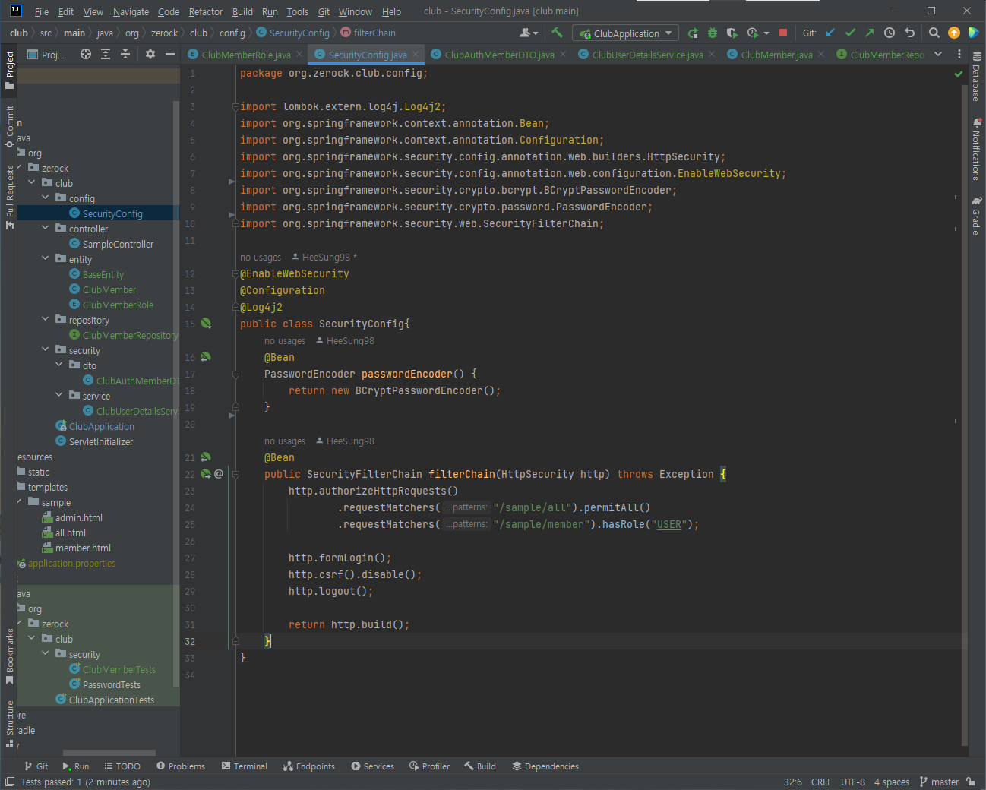This screenshot has width=986, height=790.
Task: Stop the running application
Action: [783, 33]
